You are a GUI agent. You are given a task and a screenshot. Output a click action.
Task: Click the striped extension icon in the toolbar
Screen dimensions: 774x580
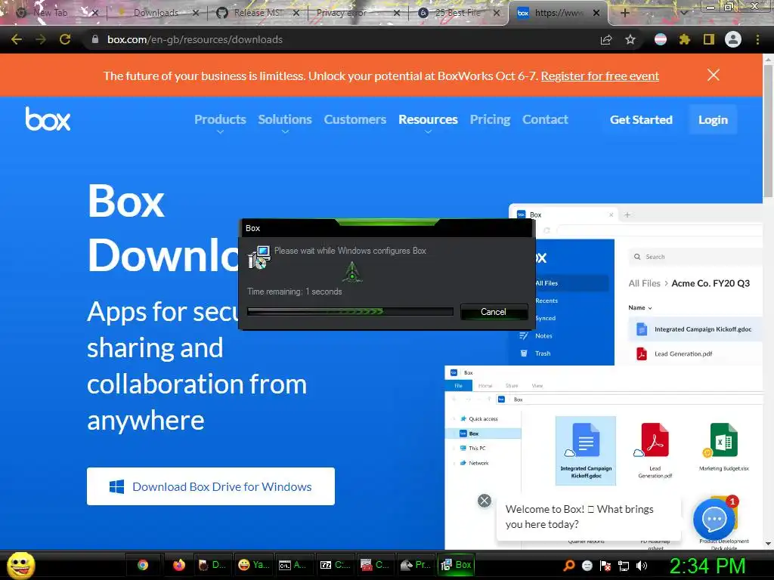point(661,39)
